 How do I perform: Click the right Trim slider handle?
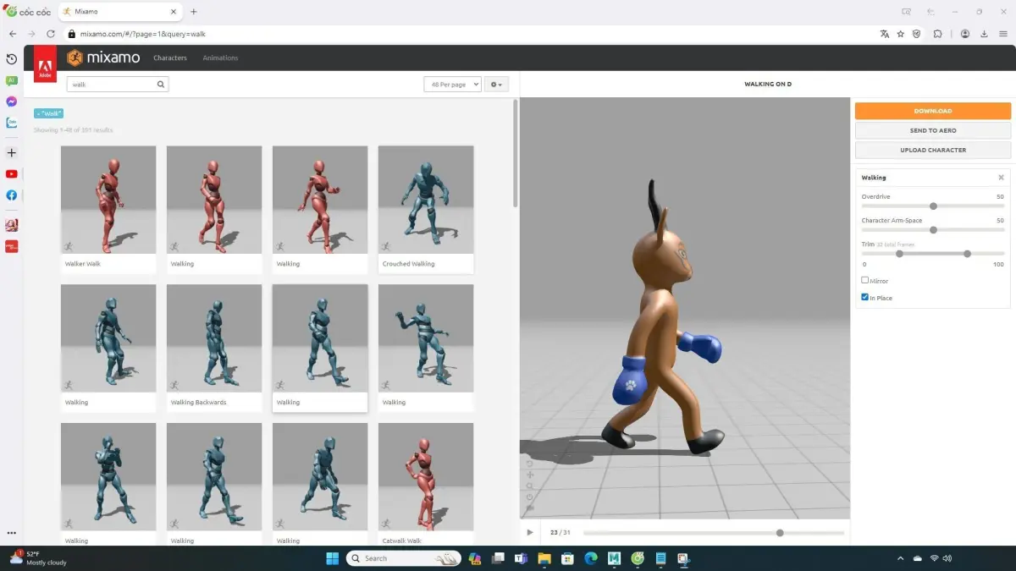(x=967, y=253)
